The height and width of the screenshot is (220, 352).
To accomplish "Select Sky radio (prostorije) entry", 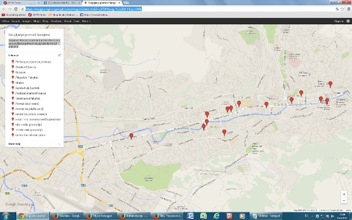I will [x=28, y=124].
